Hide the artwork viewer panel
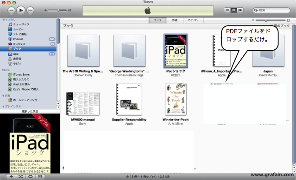The height and width of the screenshot is (180, 296). click(40, 177)
